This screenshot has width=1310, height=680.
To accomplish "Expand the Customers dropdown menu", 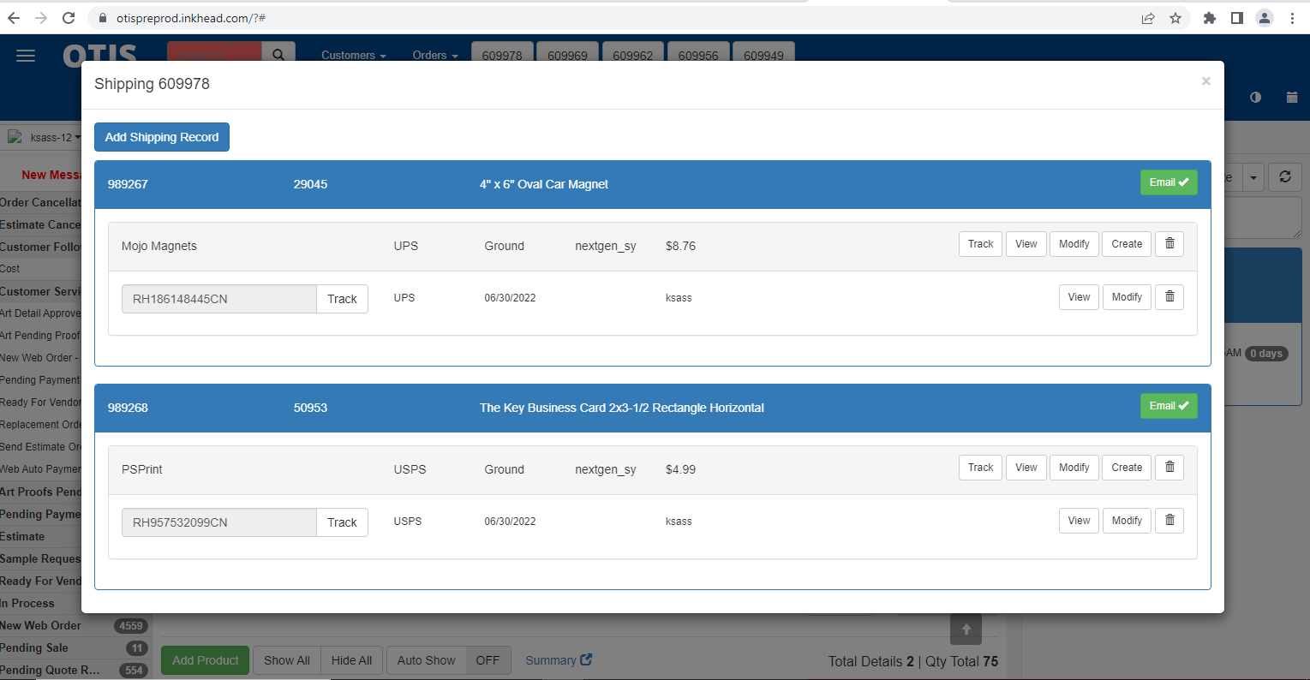I will click(353, 56).
